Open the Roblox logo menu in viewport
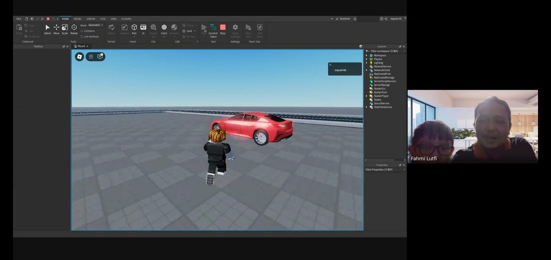Image resolution: width=551 pixels, height=260 pixels. (80, 57)
